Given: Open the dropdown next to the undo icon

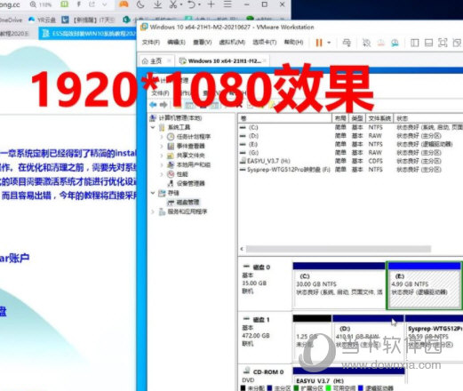Looking at the screenshot, I should click(199, 4).
